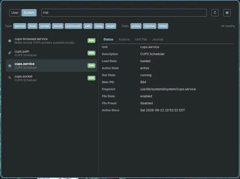This screenshot has height=179, width=240.
Task: Open the Journal tab
Action: click(158, 39)
